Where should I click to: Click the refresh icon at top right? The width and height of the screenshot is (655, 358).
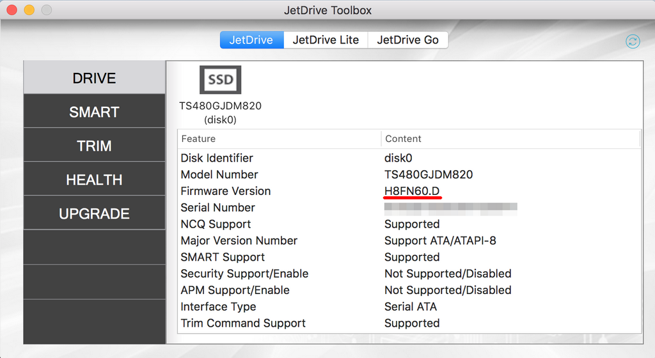(x=633, y=42)
